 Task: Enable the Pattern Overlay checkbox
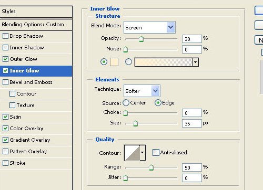5,152
